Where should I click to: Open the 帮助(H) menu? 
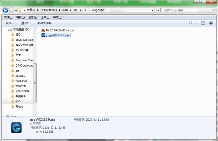point(58,17)
